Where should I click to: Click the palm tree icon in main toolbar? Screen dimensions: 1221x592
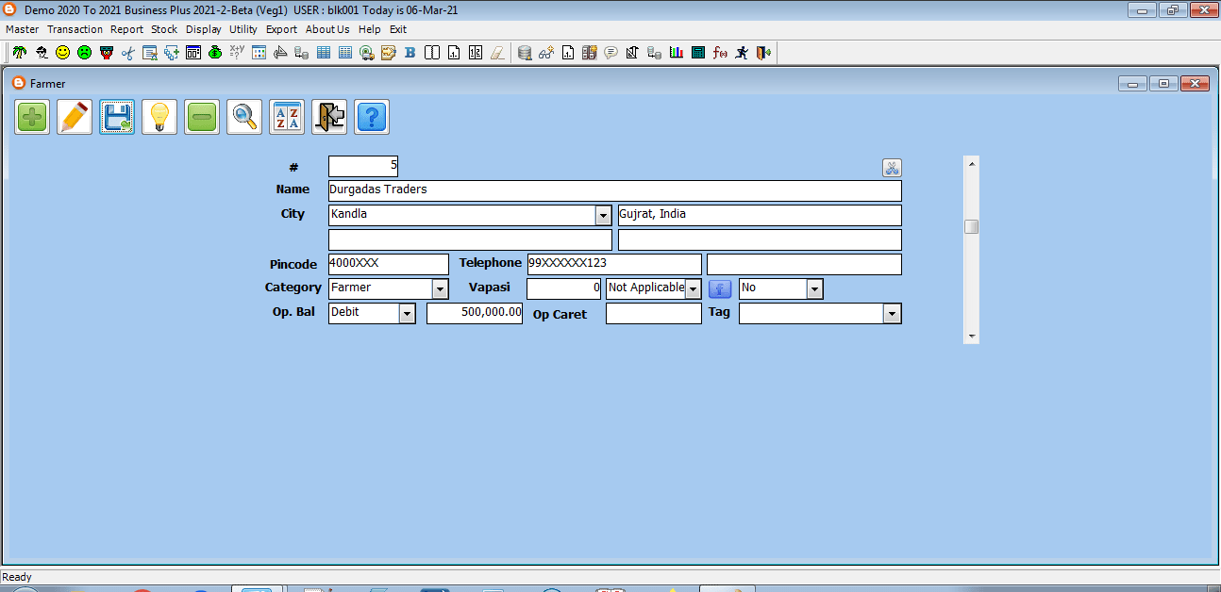click(x=18, y=53)
